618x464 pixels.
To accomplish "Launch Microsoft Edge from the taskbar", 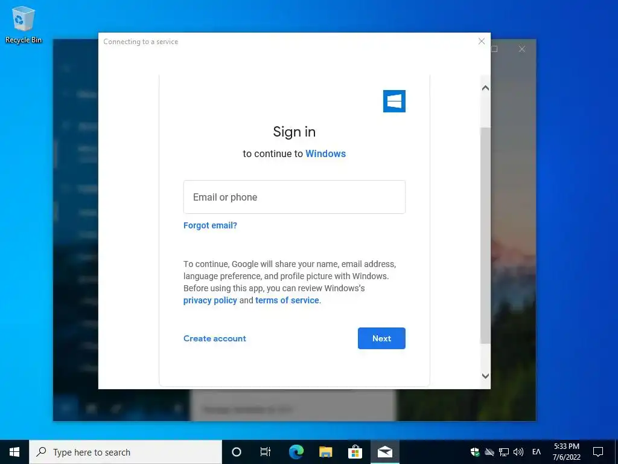I will tap(296, 452).
